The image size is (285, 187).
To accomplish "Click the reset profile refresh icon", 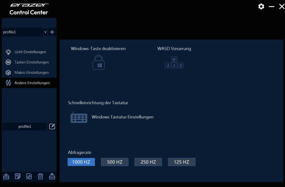I will tap(29, 176).
